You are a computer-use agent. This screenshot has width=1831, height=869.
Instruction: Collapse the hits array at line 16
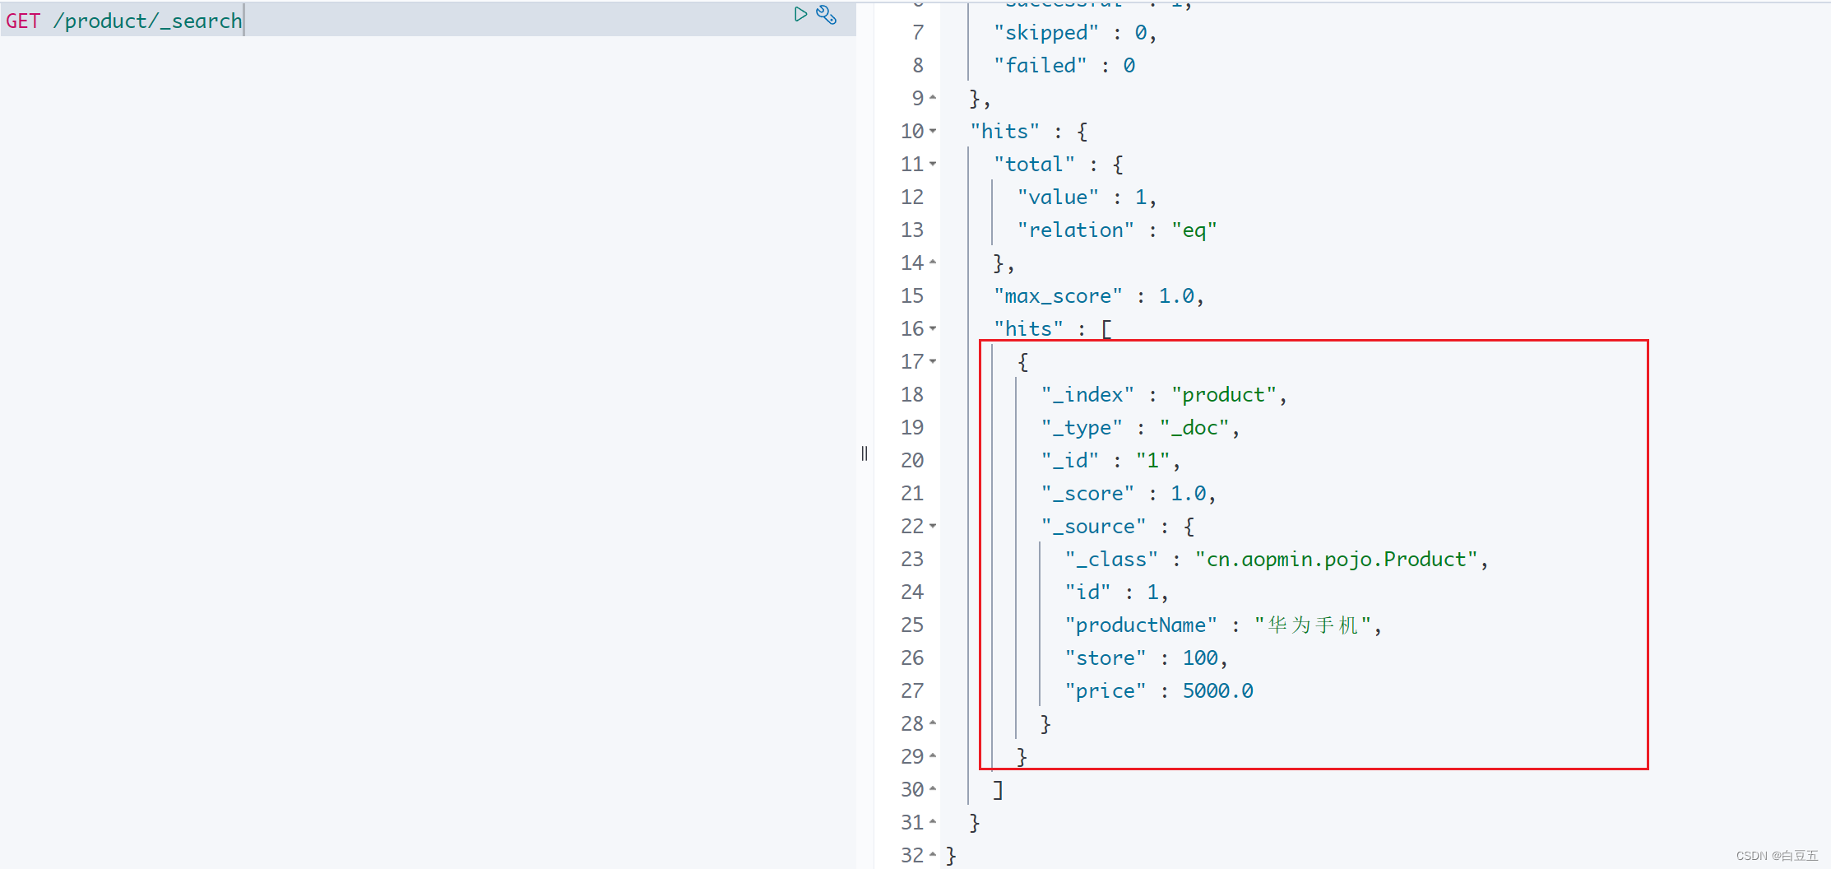click(933, 328)
